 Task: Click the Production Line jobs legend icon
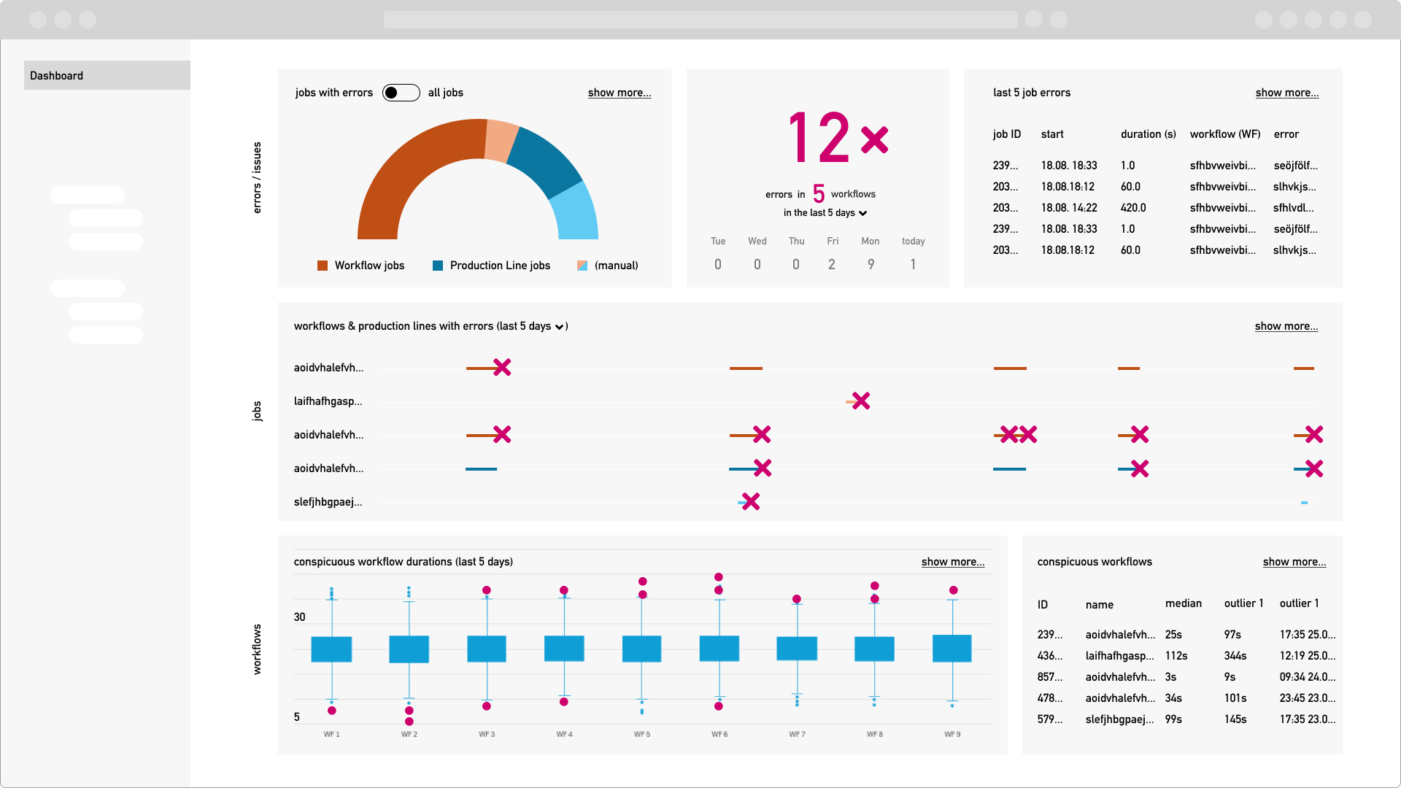point(438,266)
